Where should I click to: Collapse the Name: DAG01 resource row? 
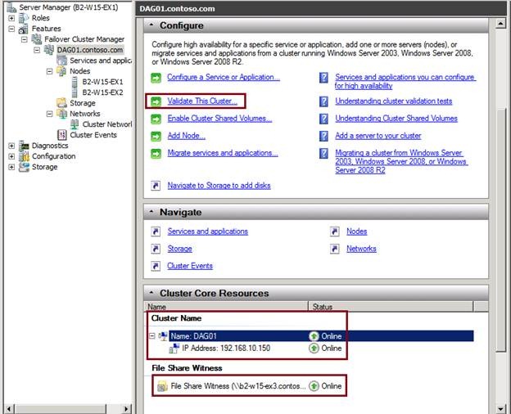[152, 335]
